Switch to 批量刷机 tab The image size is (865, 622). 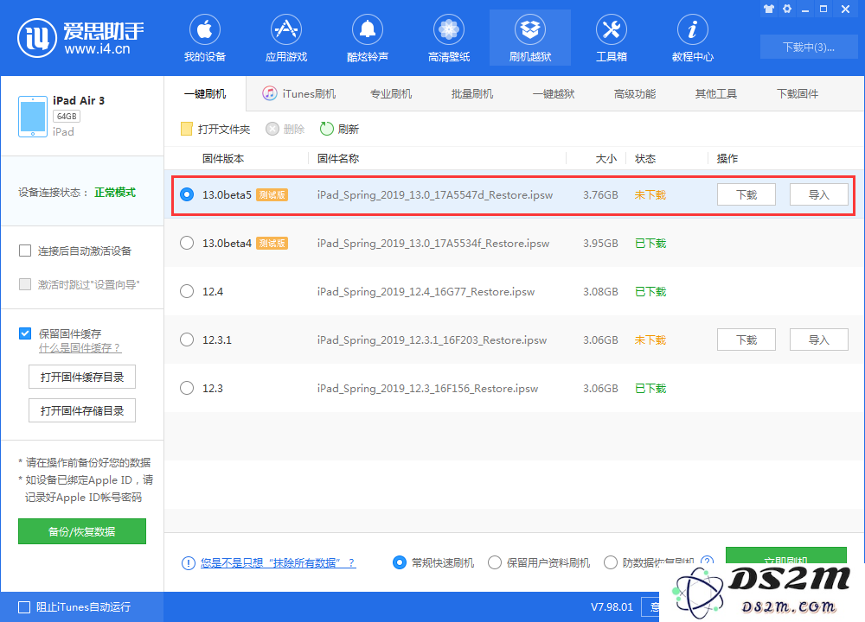click(472, 94)
